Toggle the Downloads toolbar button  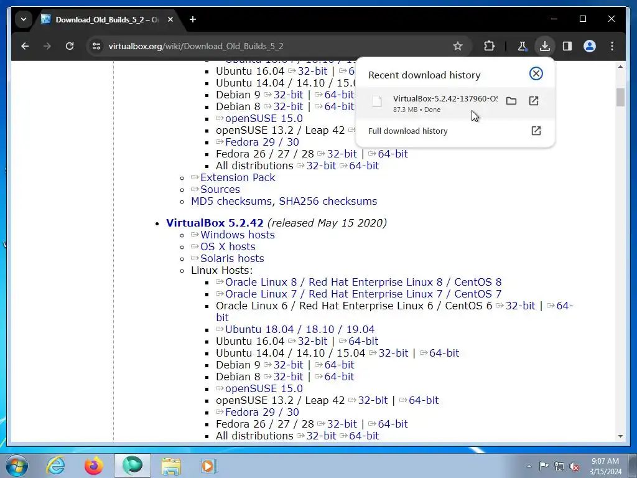[545, 46]
